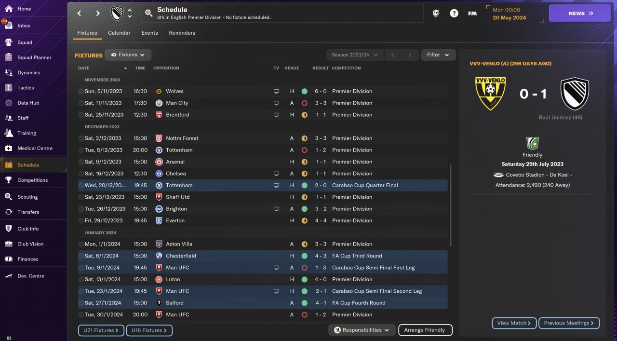Click the View Match button
Screen dimensions: 617x341
(514, 323)
